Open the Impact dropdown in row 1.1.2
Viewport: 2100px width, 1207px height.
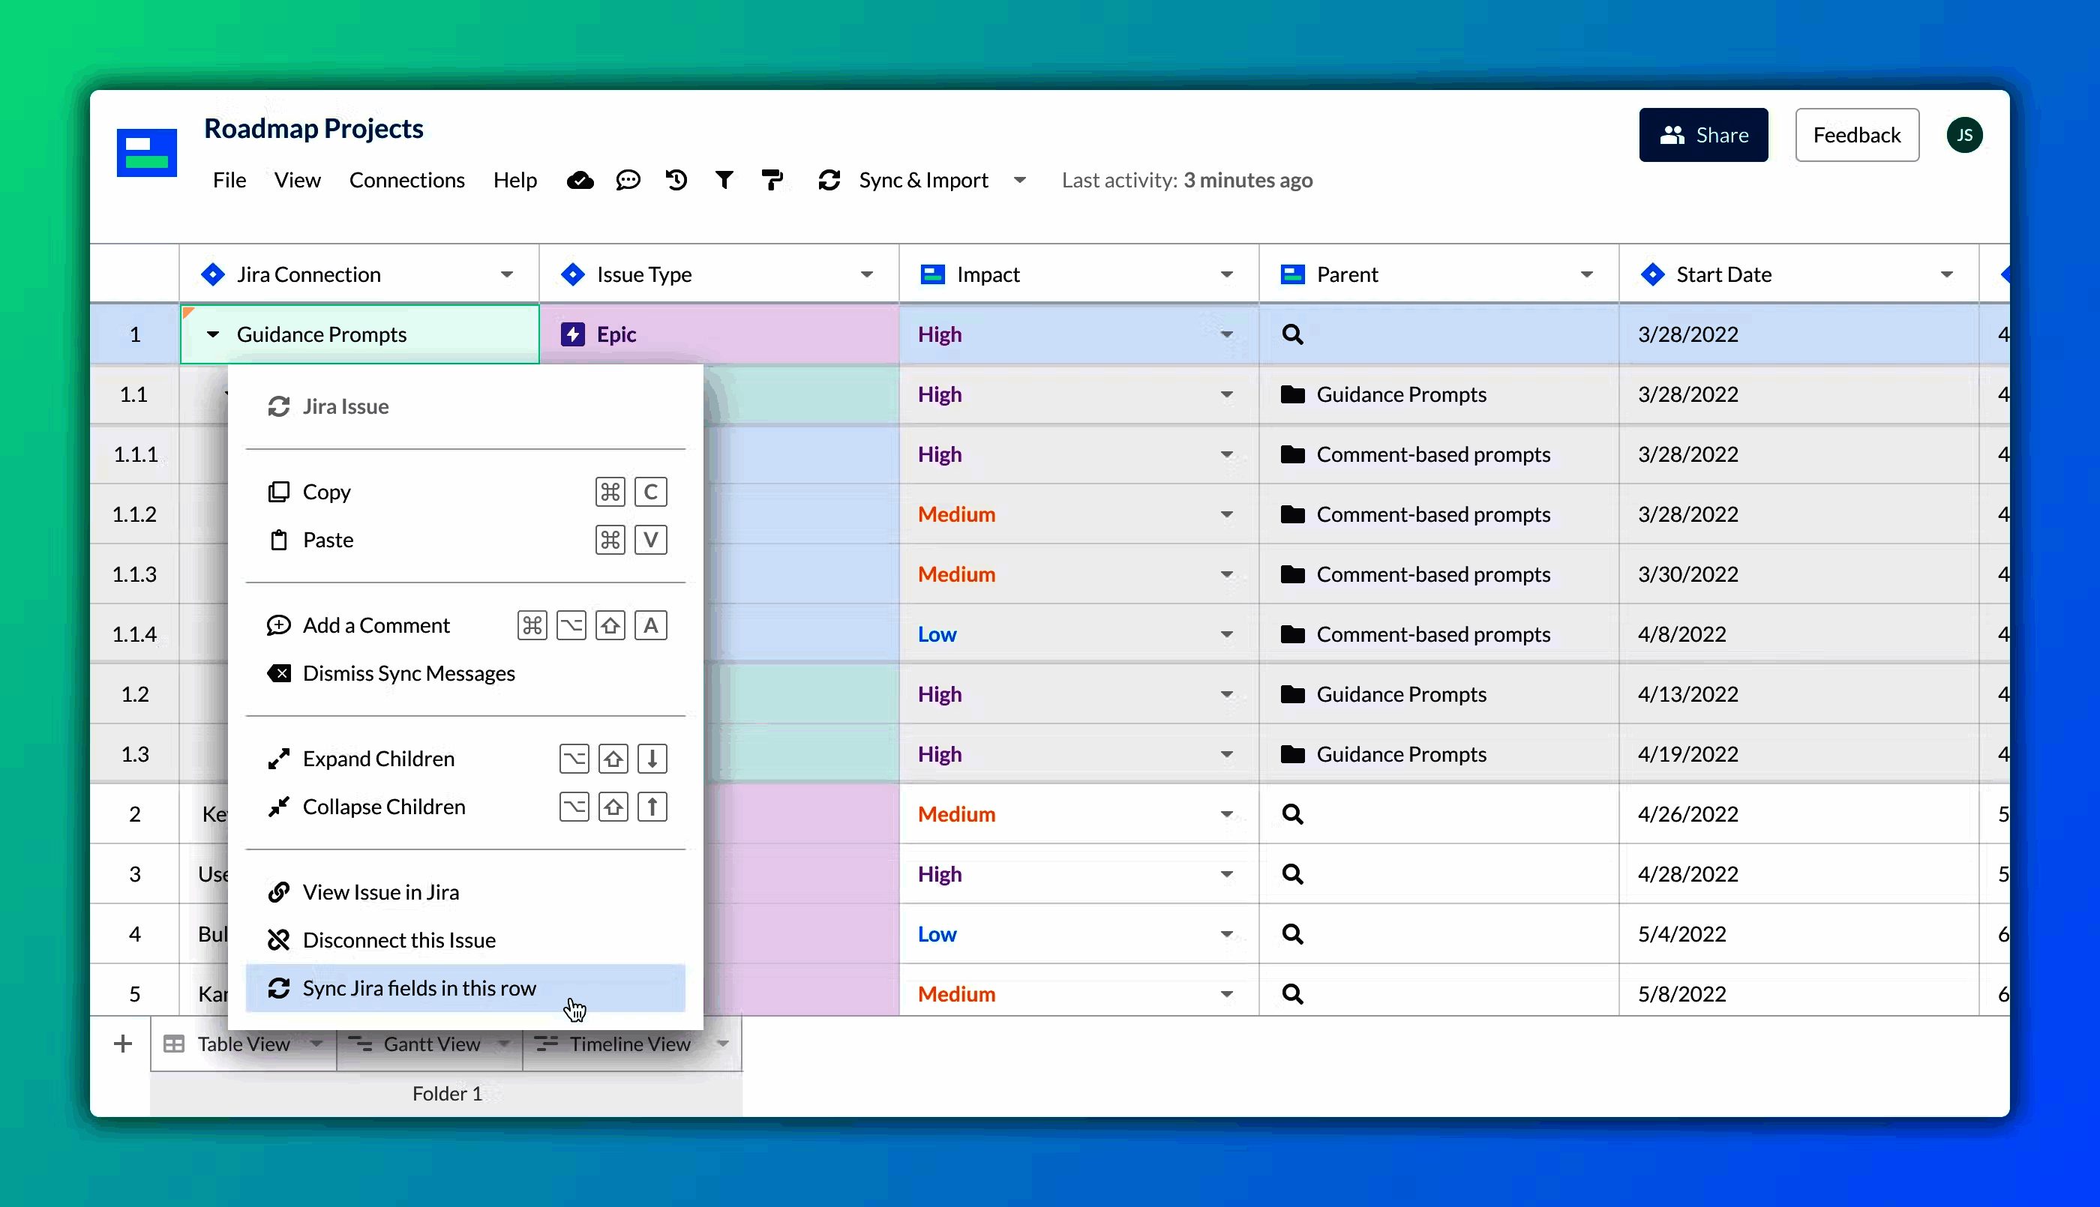click(1226, 514)
